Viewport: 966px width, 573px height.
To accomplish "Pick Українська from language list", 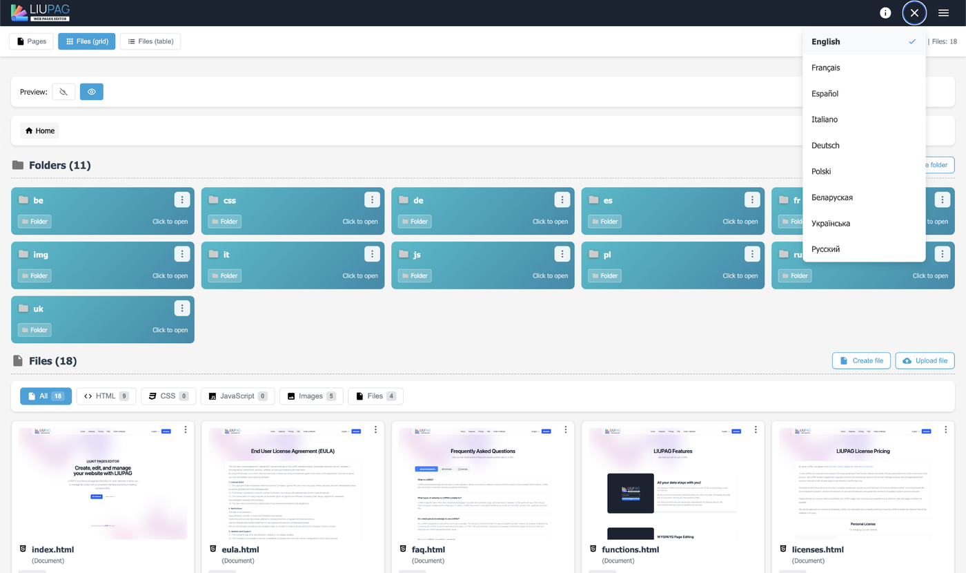I will click(830, 224).
